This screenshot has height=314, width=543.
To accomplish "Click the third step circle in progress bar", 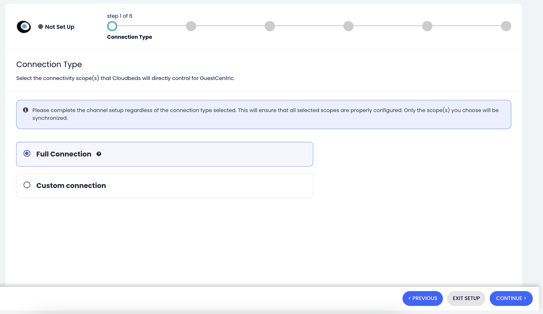I will (x=270, y=26).
